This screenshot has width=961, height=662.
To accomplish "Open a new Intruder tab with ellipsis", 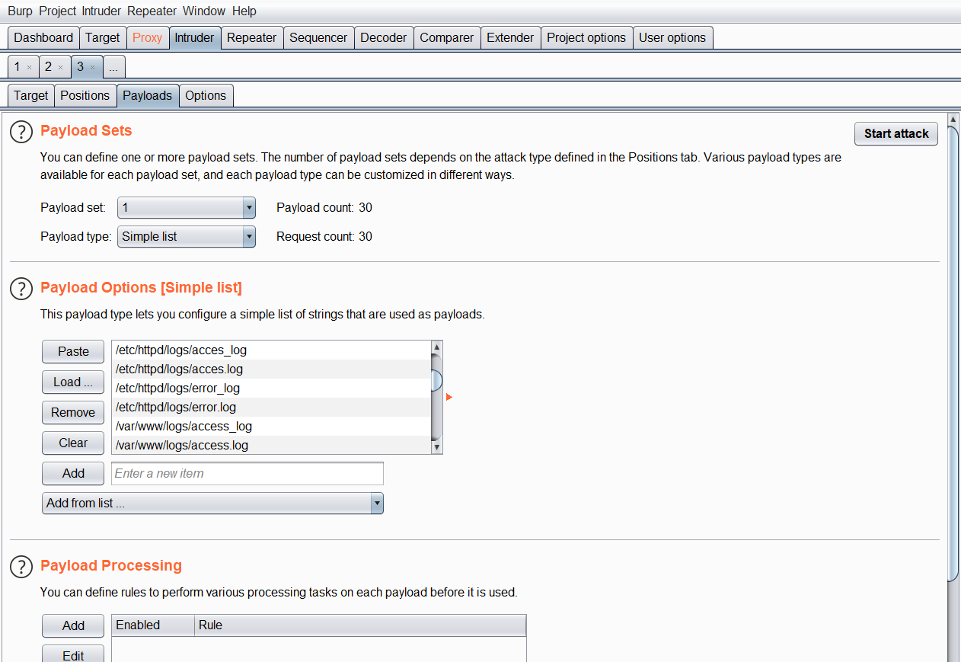I will 113,67.
